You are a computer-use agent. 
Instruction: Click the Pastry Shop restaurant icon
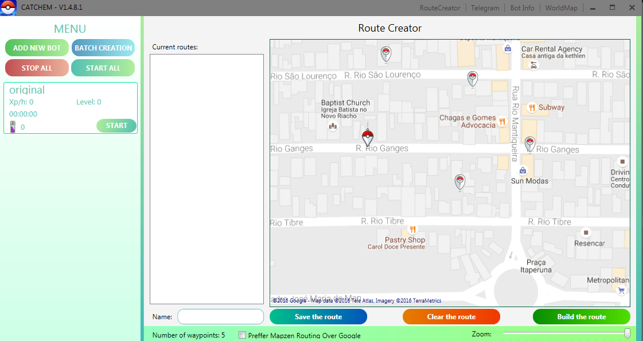[x=412, y=230]
